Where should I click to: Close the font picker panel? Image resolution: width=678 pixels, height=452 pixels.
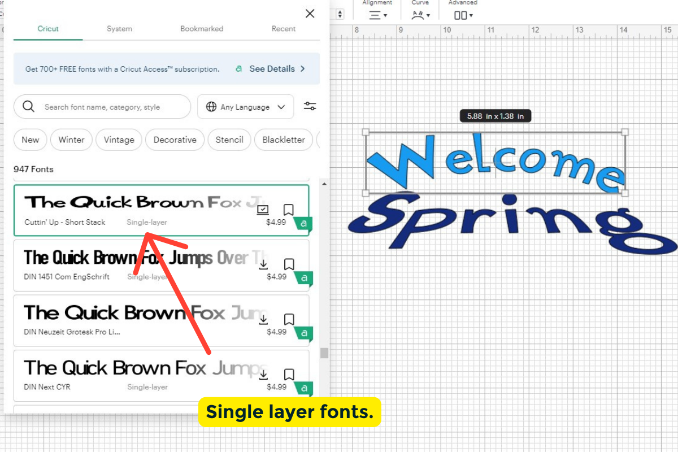click(310, 14)
